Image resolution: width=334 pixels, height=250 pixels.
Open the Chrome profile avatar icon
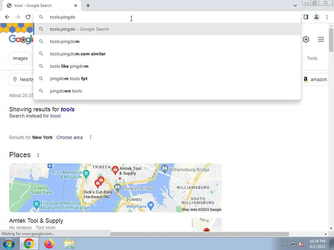[316, 17]
